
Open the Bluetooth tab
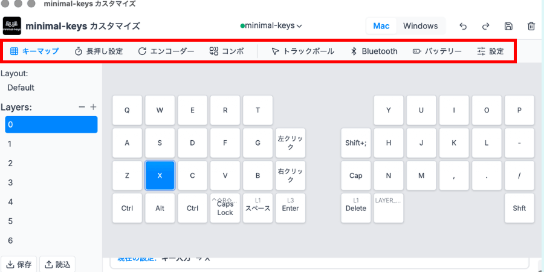point(374,51)
